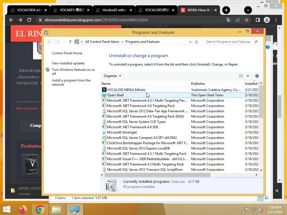Open Programs and Features help icon
The image size is (287, 215).
[257, 76]
